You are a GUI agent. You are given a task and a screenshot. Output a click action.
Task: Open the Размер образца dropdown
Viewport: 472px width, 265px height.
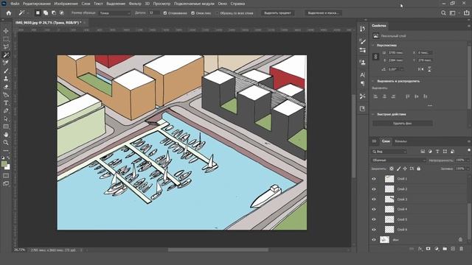tap(115, 13)
